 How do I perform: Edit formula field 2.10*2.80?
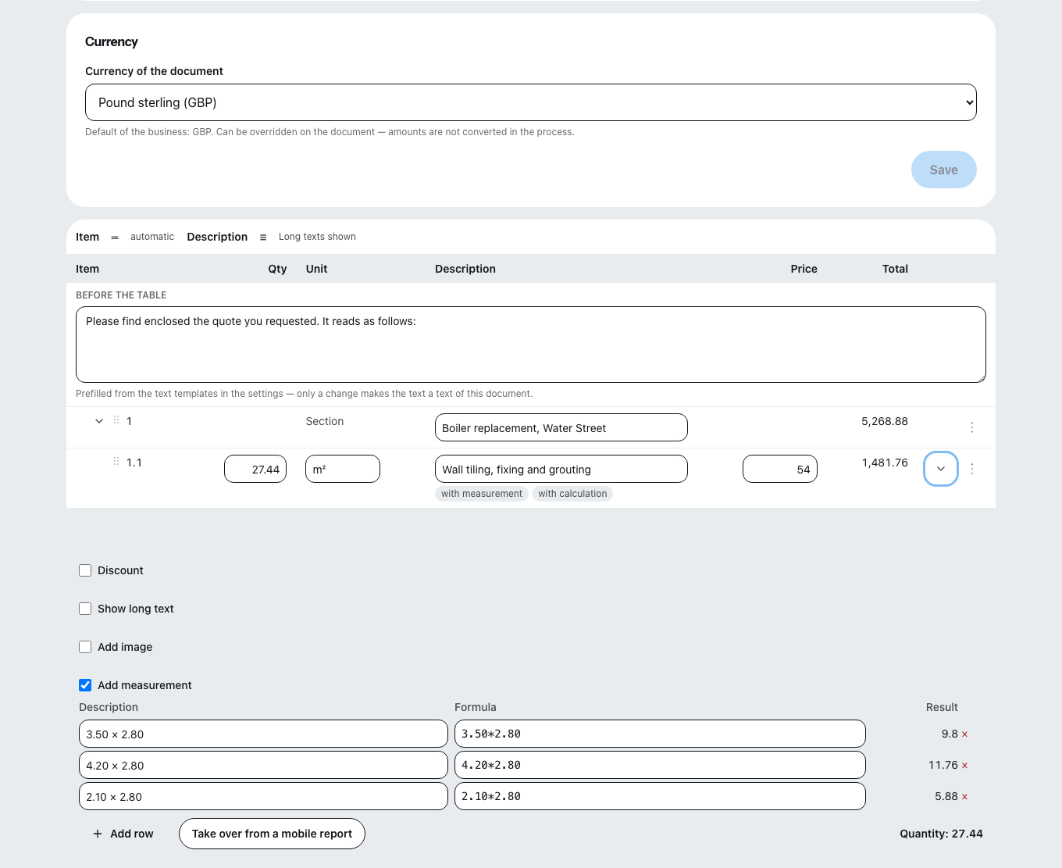tap(660, 796)
